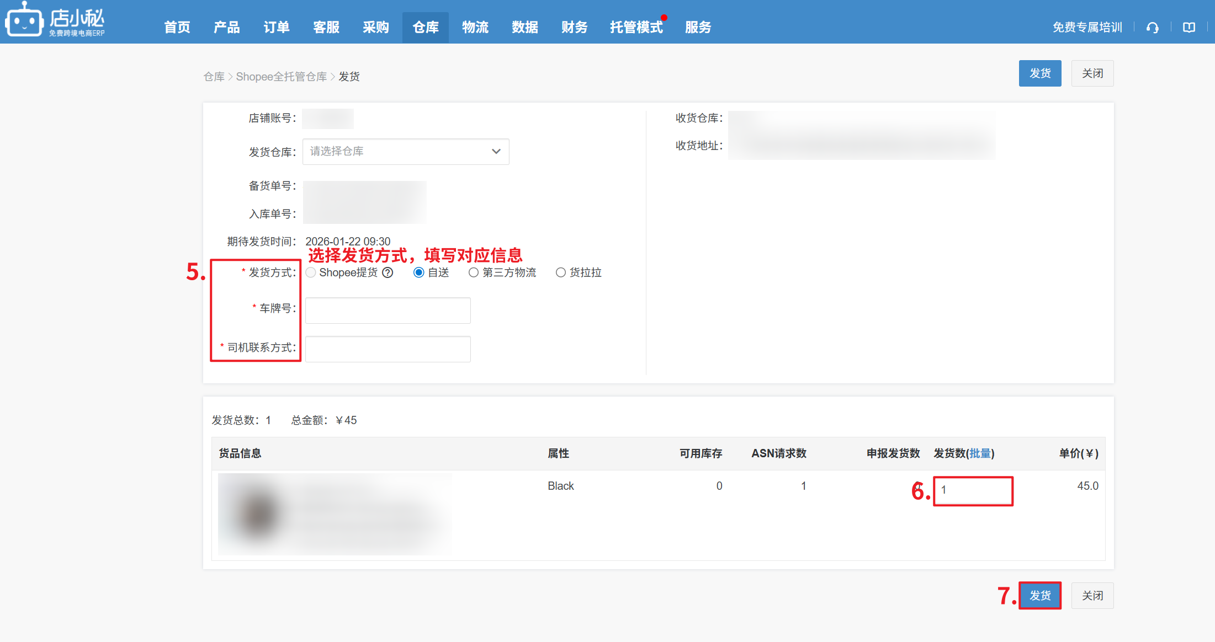Click the bottom 关闭 button
Screen dimensions: 1215x642
1092,596
